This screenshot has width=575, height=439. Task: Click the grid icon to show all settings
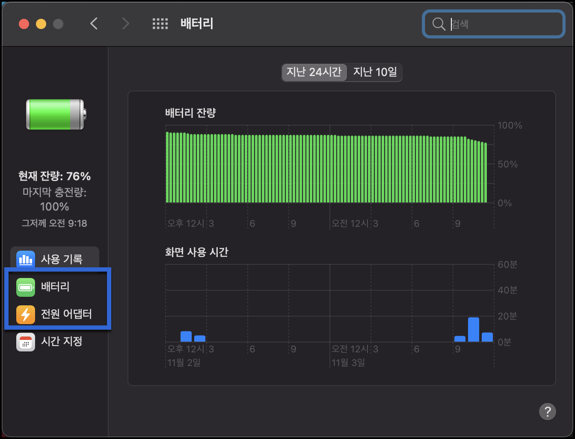click(160, 23)
